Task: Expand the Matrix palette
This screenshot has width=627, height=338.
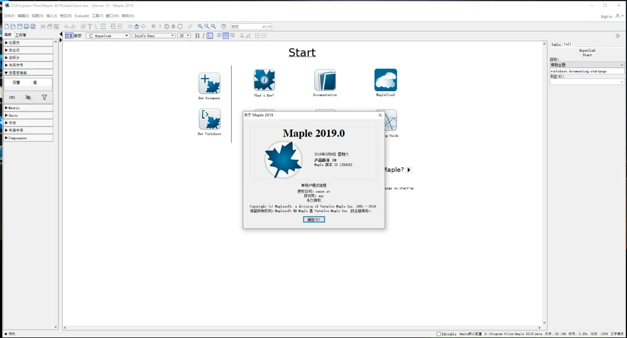Action: [28, 108]
